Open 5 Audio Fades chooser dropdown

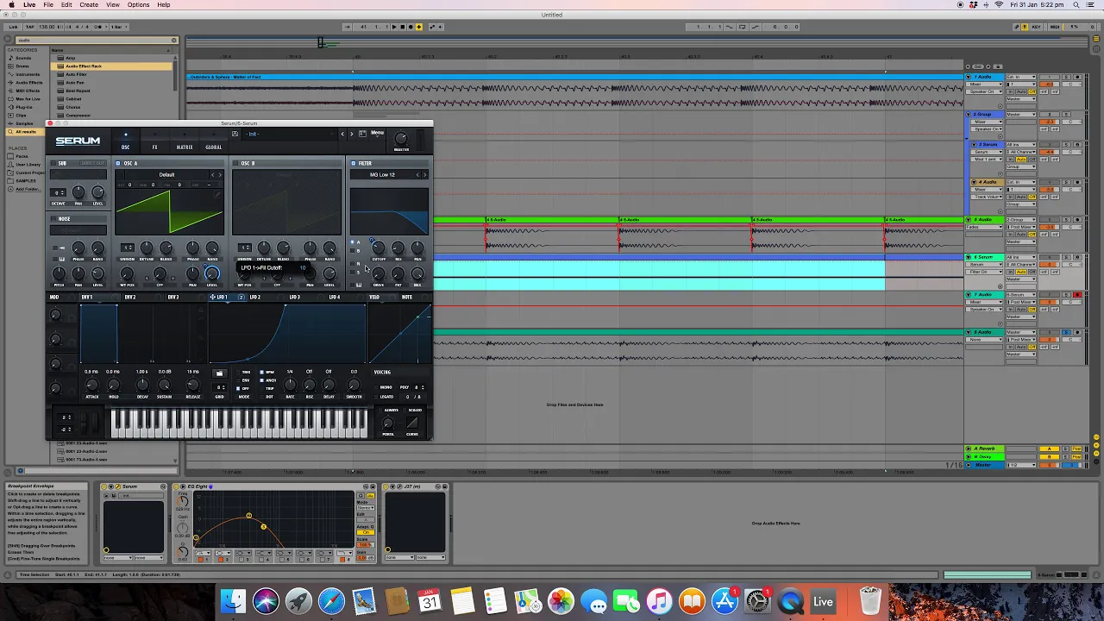pyautogui.click(x=984, y=227)
